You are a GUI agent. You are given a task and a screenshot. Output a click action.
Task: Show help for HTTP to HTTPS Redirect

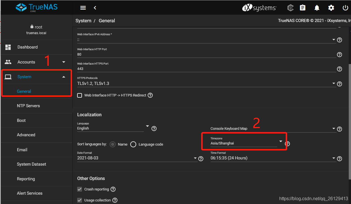(x=150, y=95)
